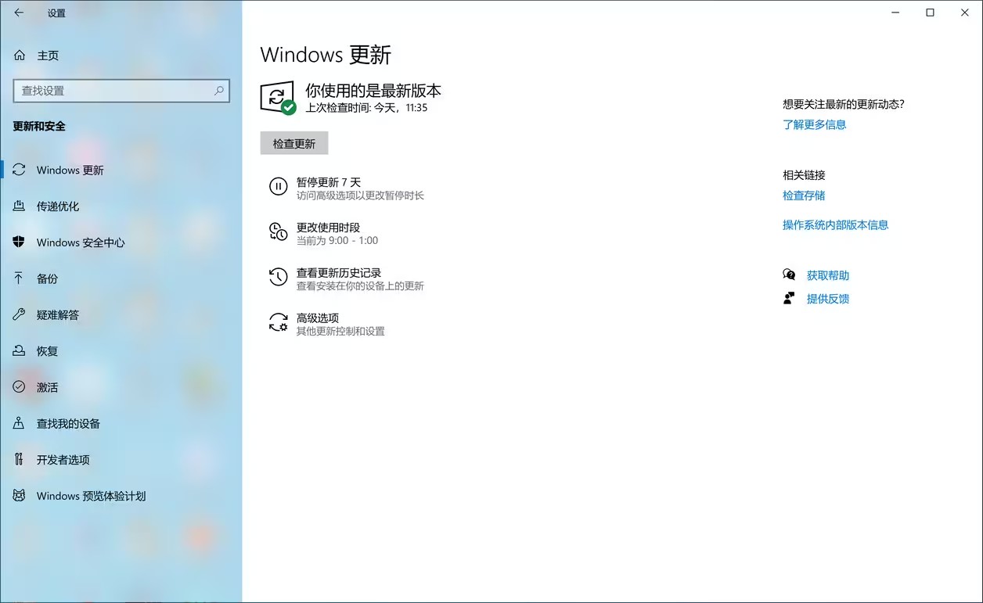Click the clock icon for 更改使用时段
This screenshot has width=983, height=603.
coord(278,232)
